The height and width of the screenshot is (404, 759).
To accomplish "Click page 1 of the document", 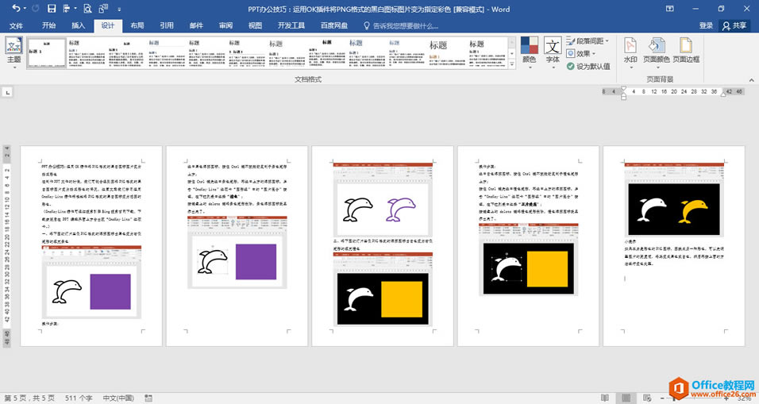I will tap(91, 246).
